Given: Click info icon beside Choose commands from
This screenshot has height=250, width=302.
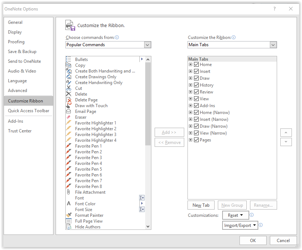Looking at the screenshot, I should (117, 37).
